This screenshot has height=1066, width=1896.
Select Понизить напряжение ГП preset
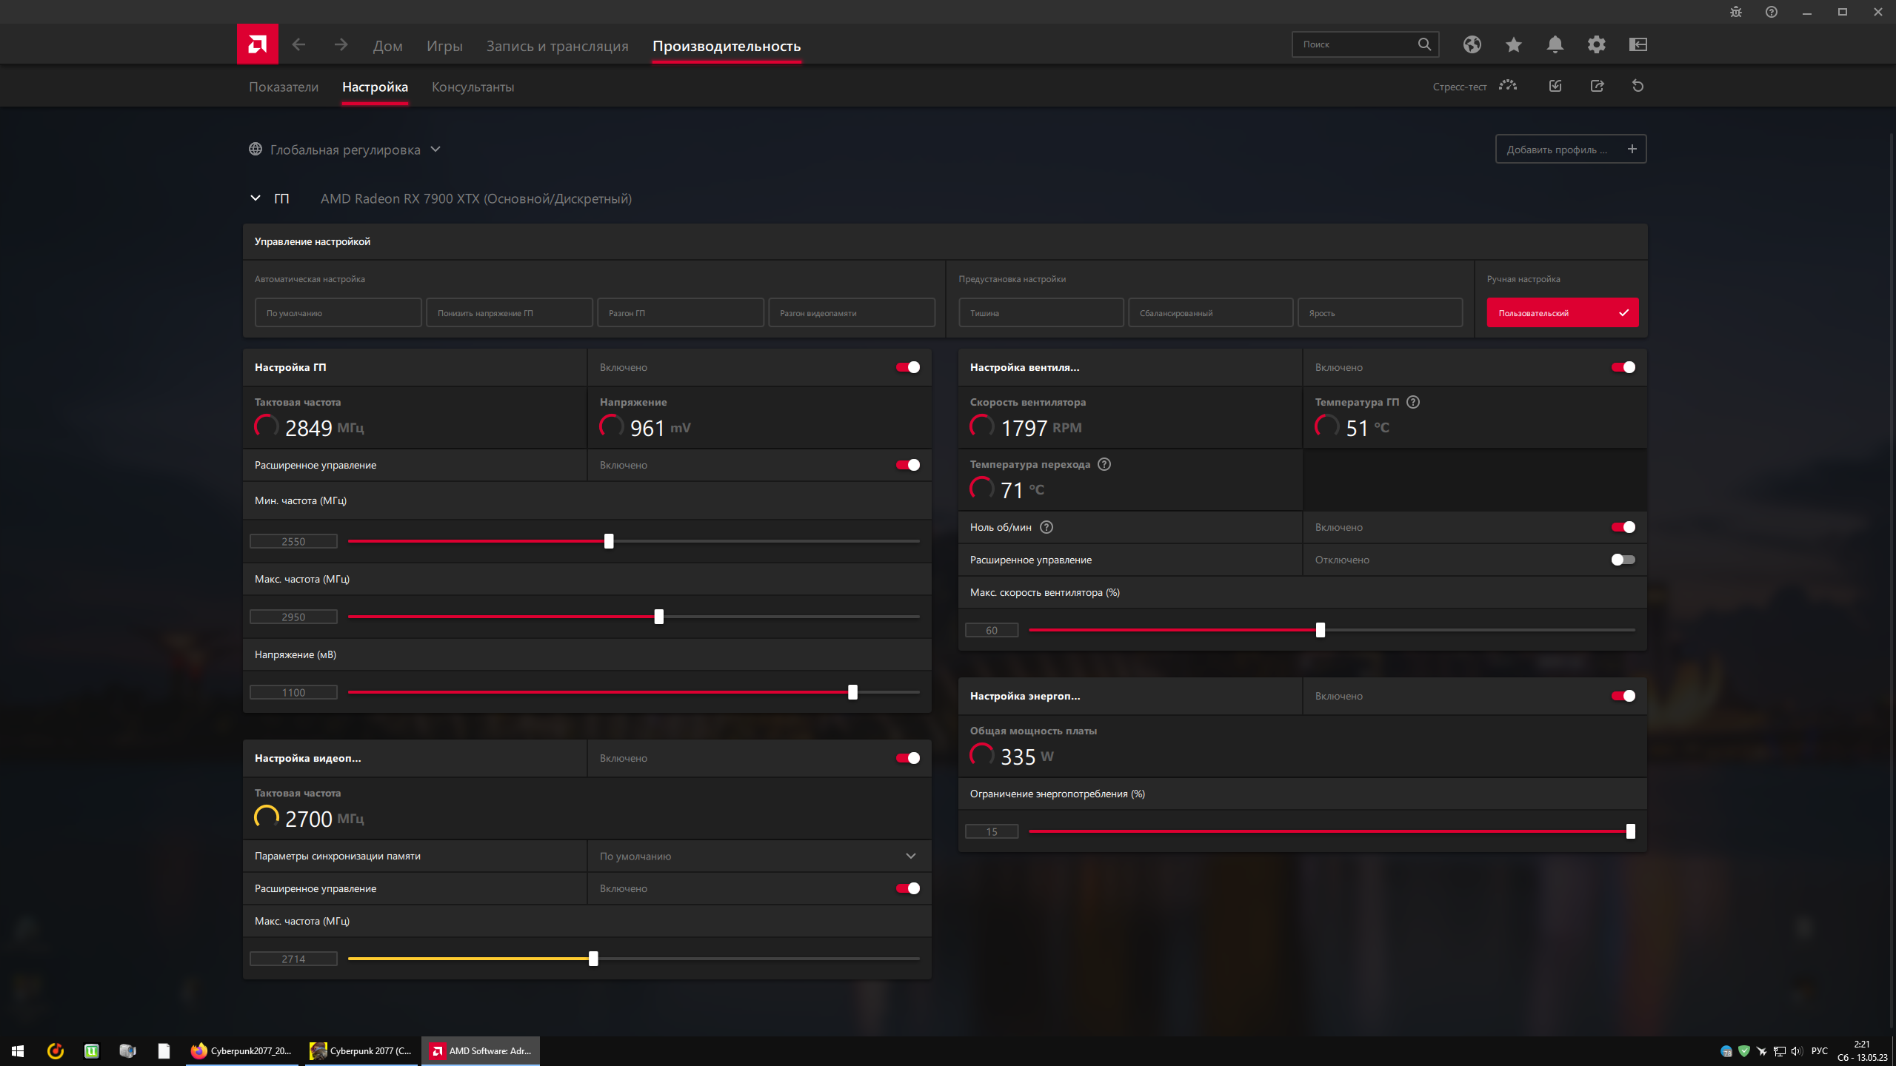(x=509, y=312)
